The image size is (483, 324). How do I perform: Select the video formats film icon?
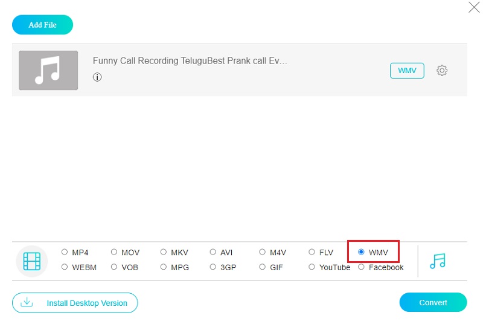[x=32, y=261]
